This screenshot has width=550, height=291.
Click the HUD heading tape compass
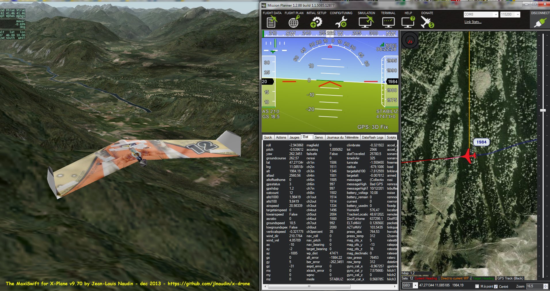point(330,33)
